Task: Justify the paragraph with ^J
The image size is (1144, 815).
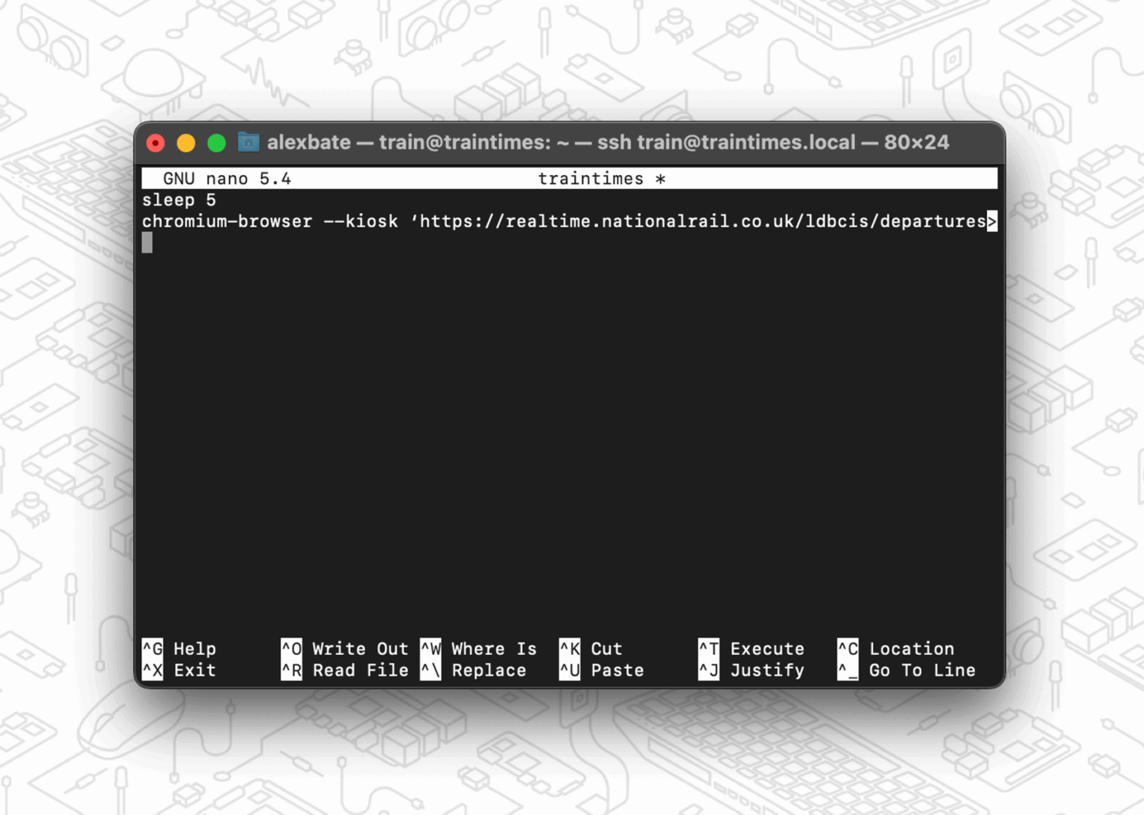Action: click(752, 670)
